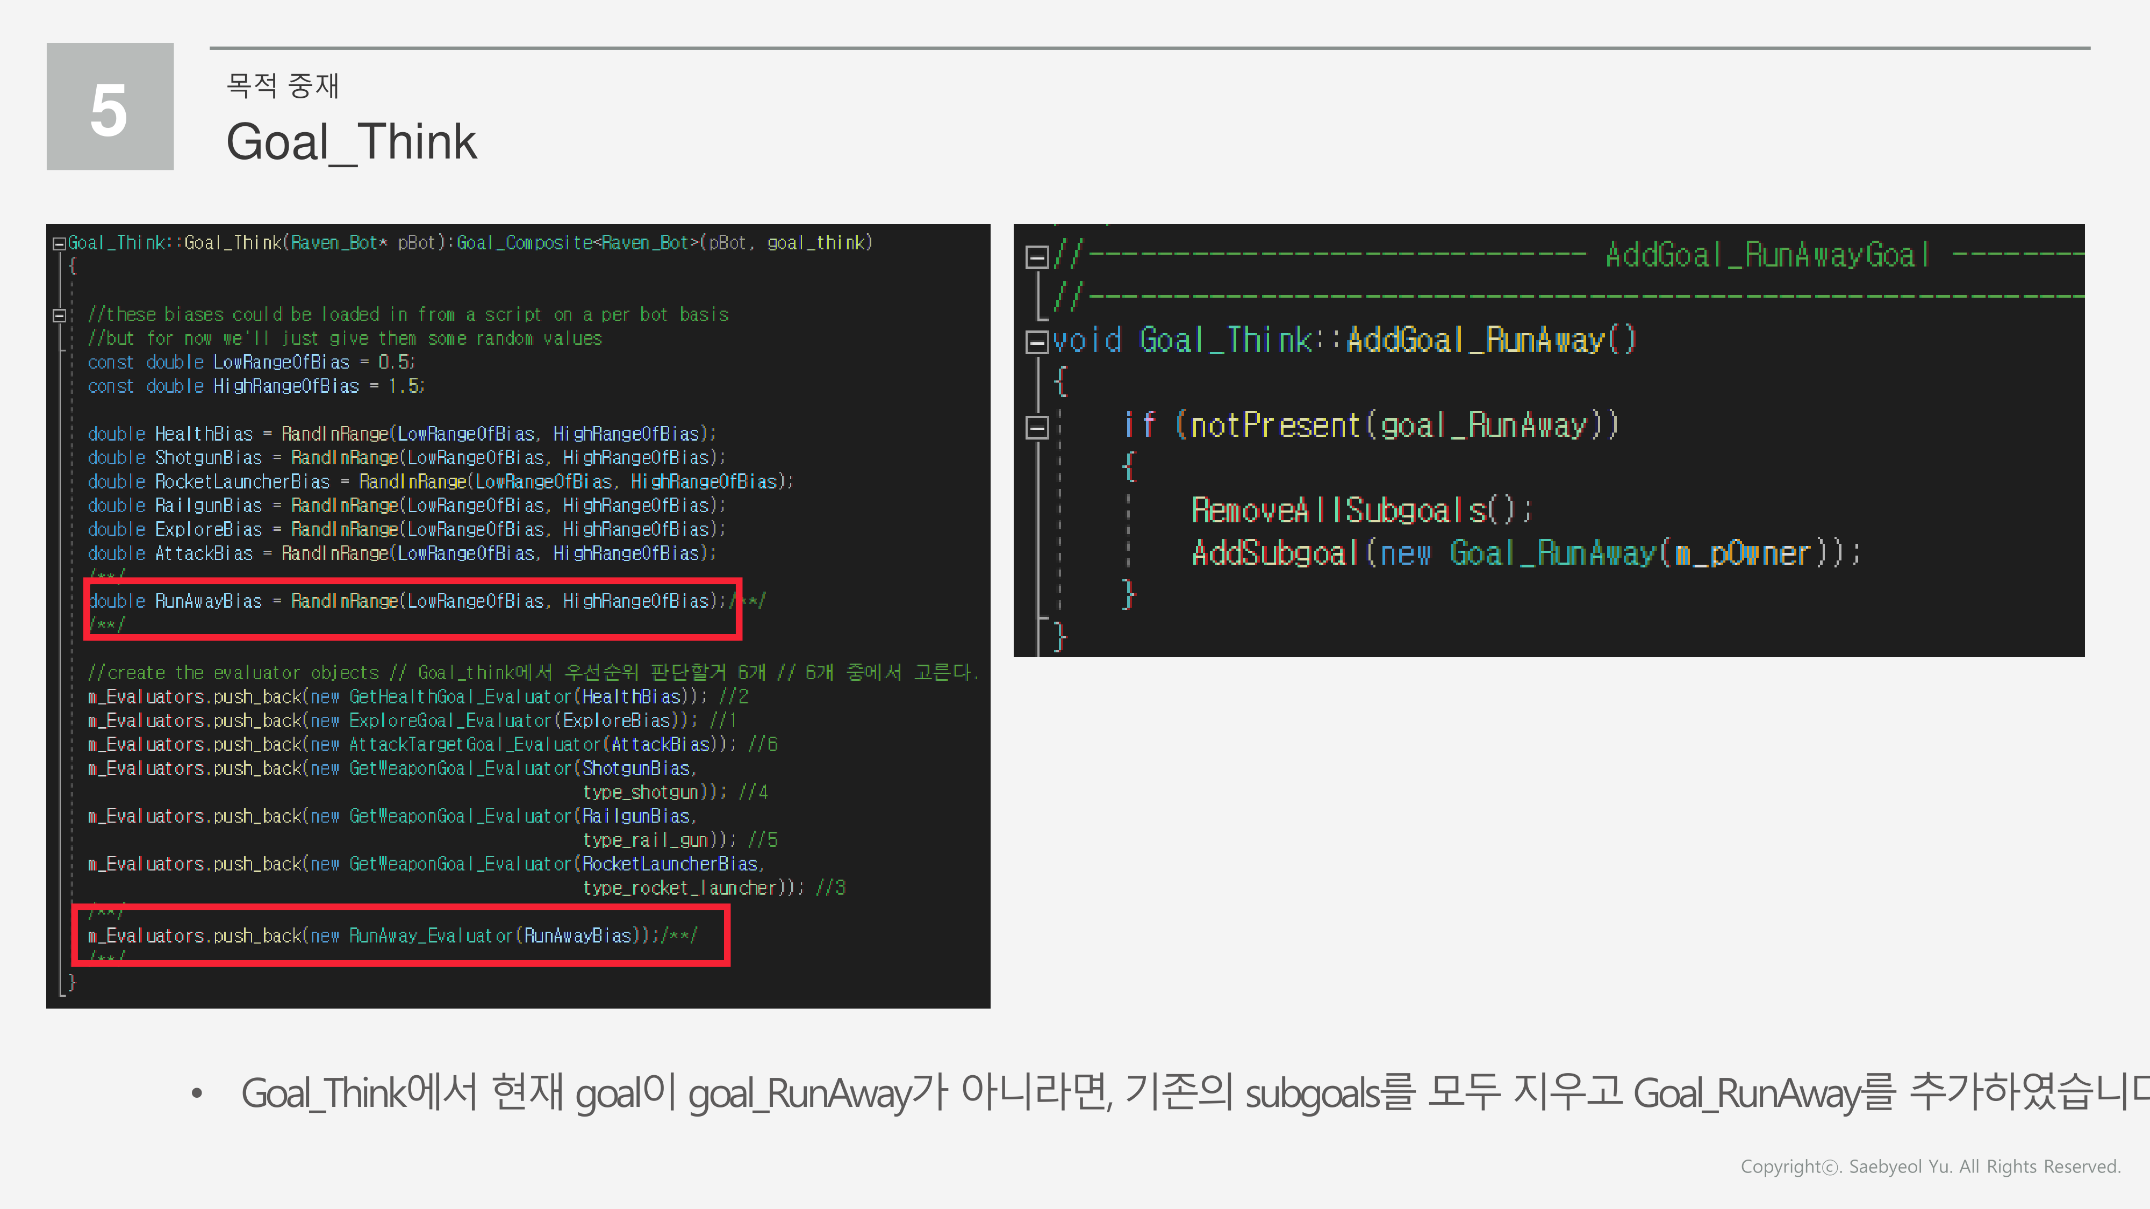Collapse the Goal_Think::AddGoal_RunAway function fold marker
The height and width of the screenshot is (1209, 2150).
[1037, 341]
